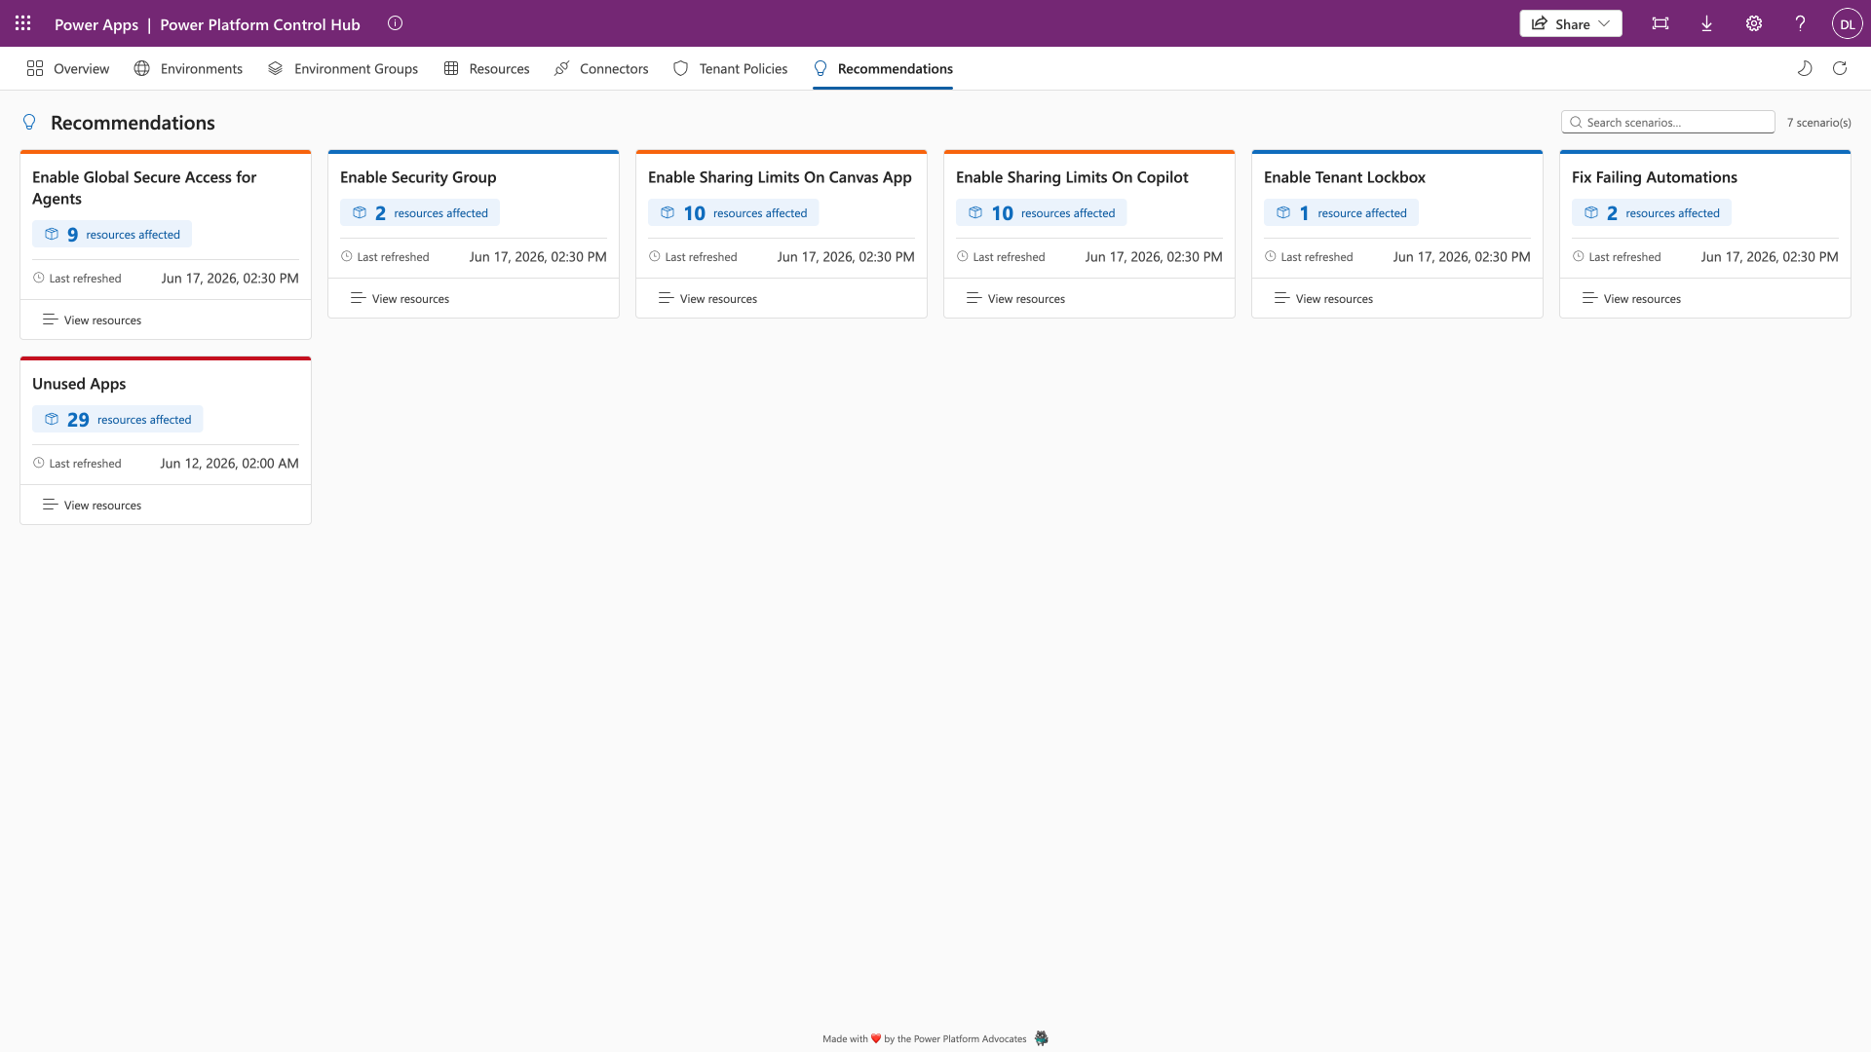Click the '1 resource affected' badge
The image size is (1871, 1052).
(1341, 212)
